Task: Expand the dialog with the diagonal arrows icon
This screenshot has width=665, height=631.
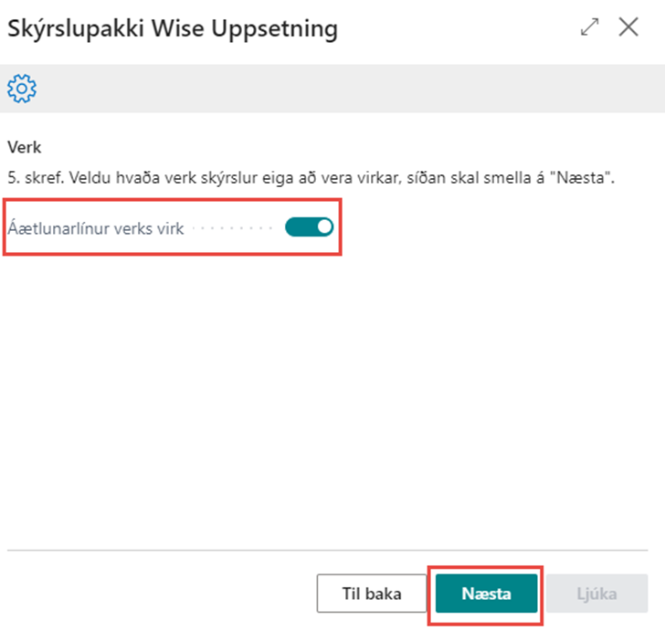Action: [591, 27]
